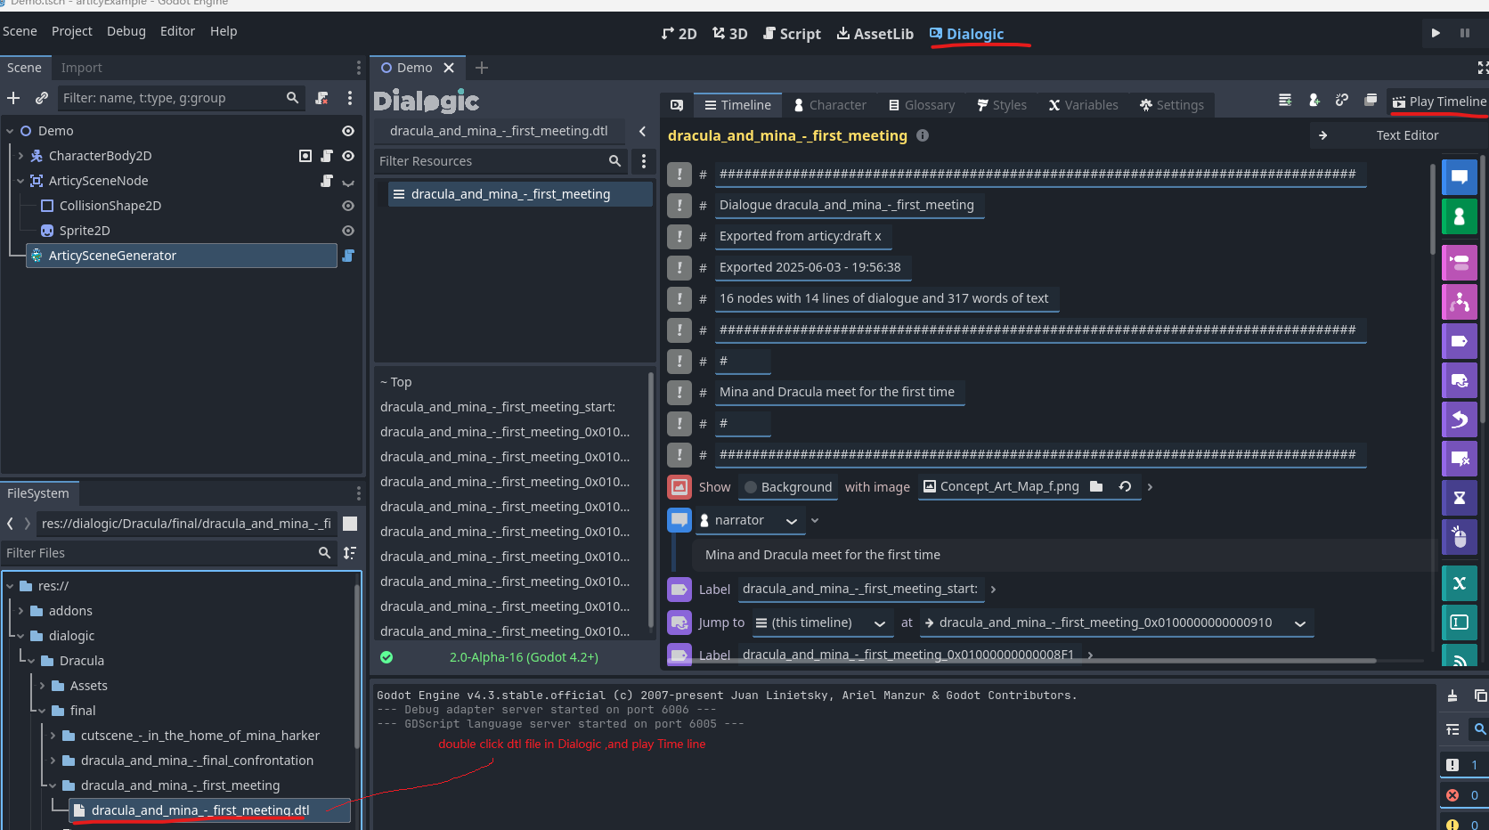
Task: Click the instantiate child scene link icon
Action: (42, 98)
